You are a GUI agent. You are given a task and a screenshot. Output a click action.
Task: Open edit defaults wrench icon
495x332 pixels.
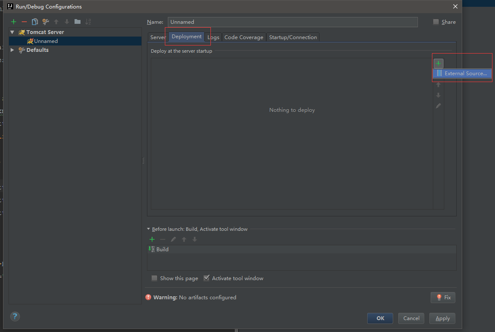pos(46,22)
